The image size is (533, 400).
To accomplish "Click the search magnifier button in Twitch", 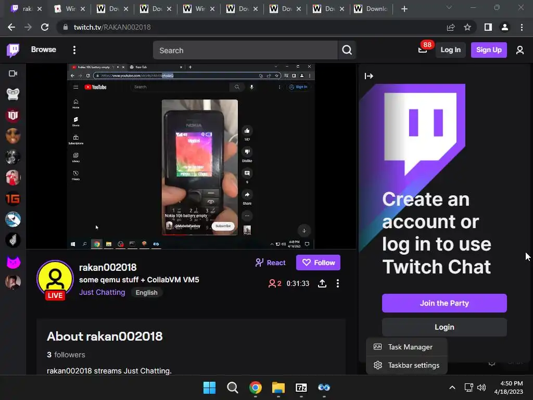I will point(347,50).
